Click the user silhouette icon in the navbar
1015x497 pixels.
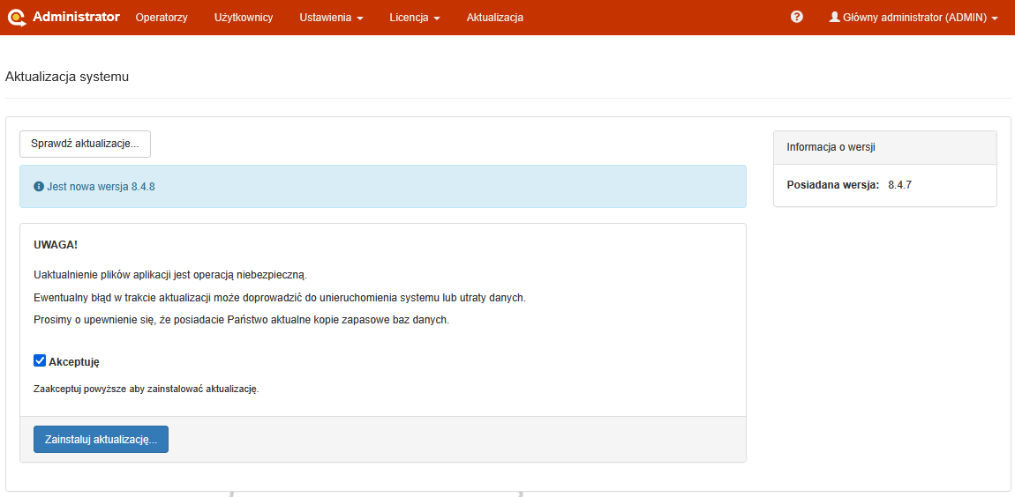[x=834, y=17]
